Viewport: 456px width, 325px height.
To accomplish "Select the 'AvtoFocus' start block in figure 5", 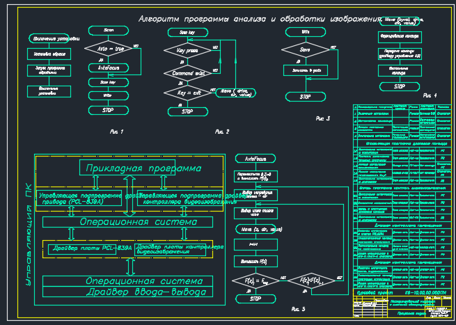I will [255, 159].
